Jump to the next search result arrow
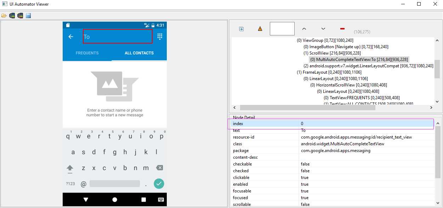The image size is (443, 208). point(323,29)
